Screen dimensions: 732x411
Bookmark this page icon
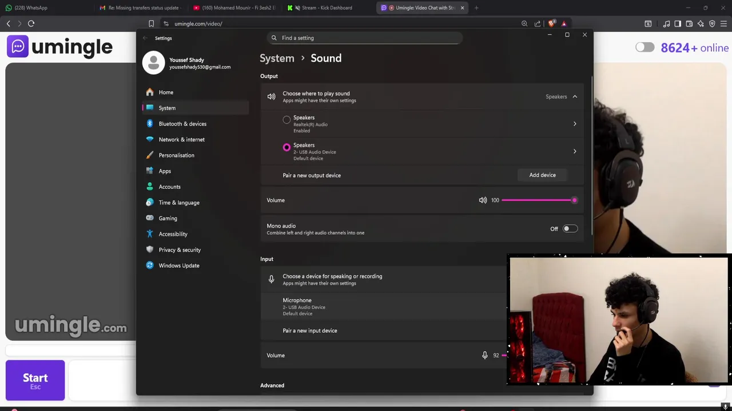pos(151,23)
